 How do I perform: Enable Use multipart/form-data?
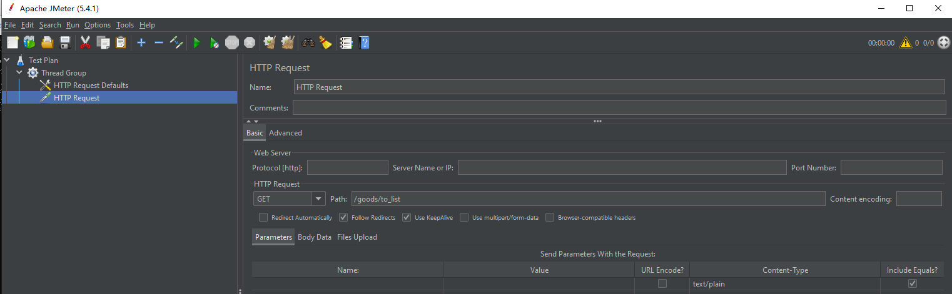(464, 217)
